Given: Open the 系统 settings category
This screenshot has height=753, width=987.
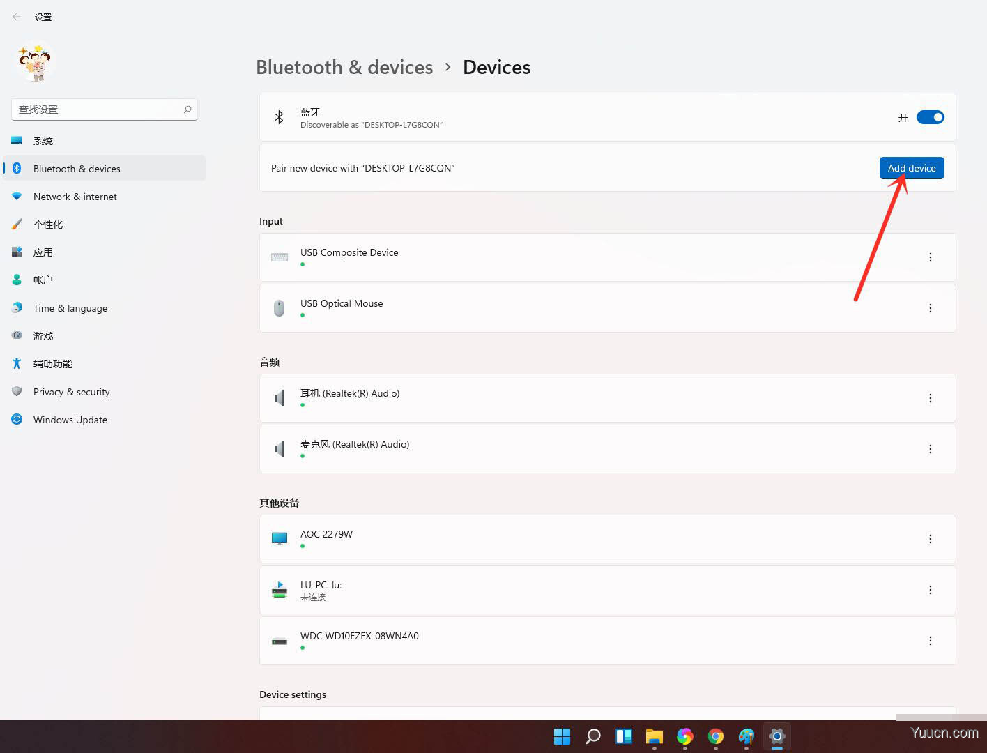Looking at the screenshot, I should click(105, 141).
